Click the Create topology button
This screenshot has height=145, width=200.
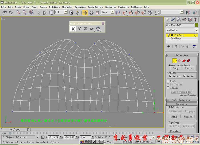[174, 131]
